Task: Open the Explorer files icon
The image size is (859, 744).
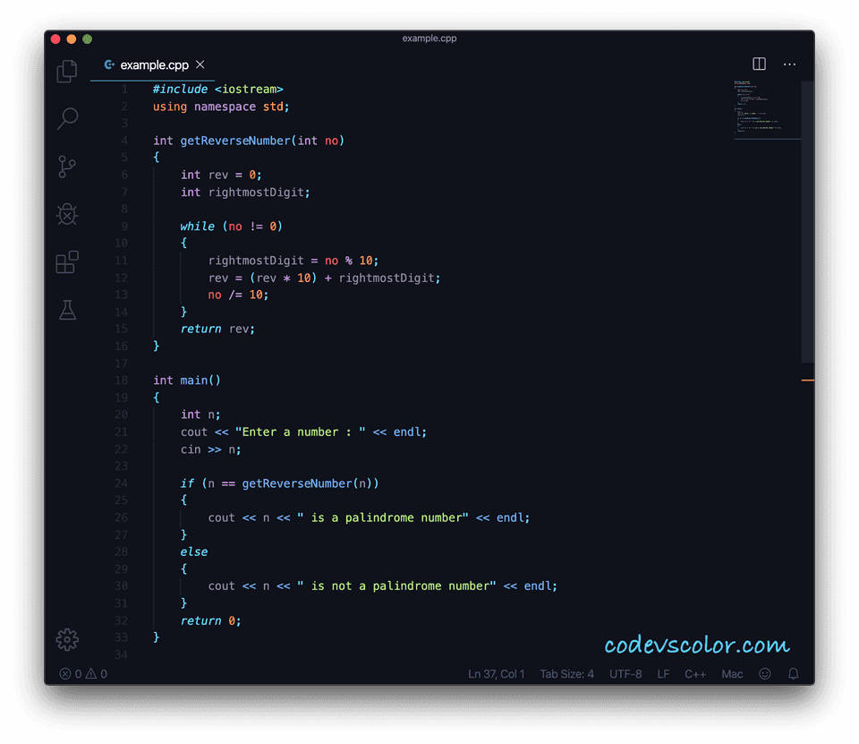Action: pyautogui.click(x=67, y=72)
